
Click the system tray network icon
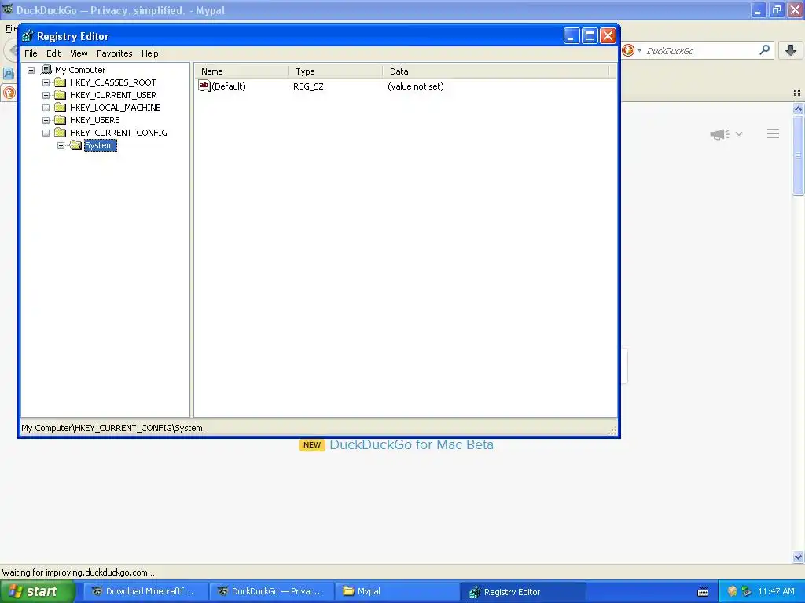(747, 591)
